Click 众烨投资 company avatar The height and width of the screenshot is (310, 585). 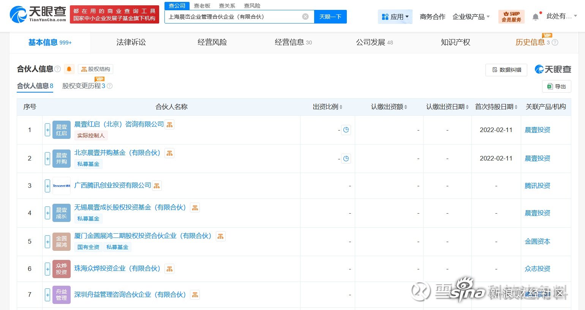pos(62,269)
